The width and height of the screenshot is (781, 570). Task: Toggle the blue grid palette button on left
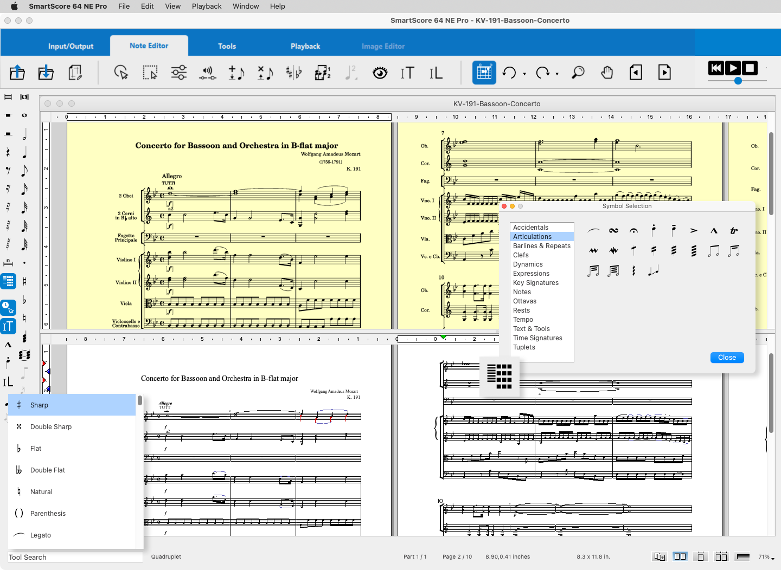tap(8, 281)
